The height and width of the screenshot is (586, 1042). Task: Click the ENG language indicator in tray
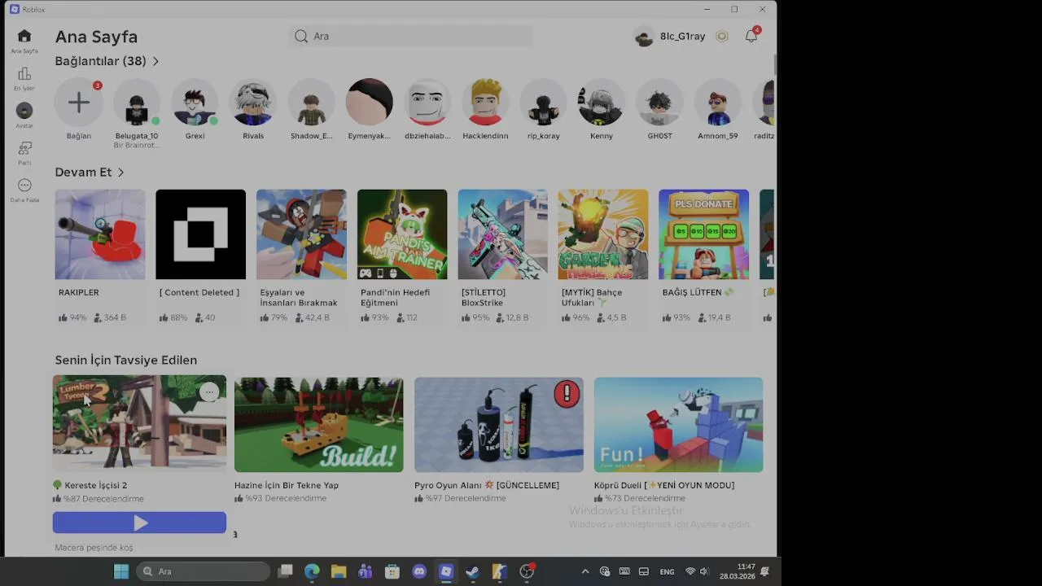click(x=667, y=571)
